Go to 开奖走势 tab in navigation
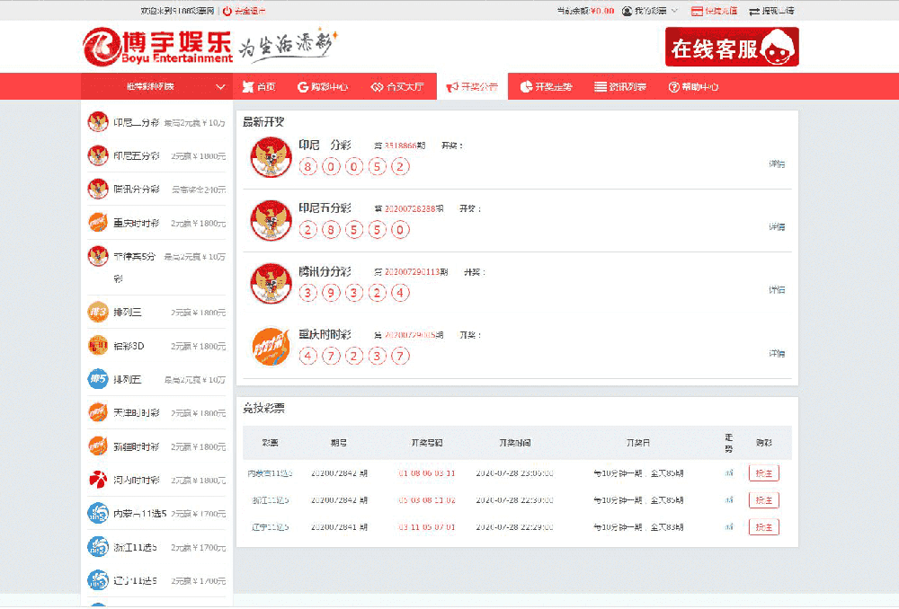 click(x=546, y=87)
